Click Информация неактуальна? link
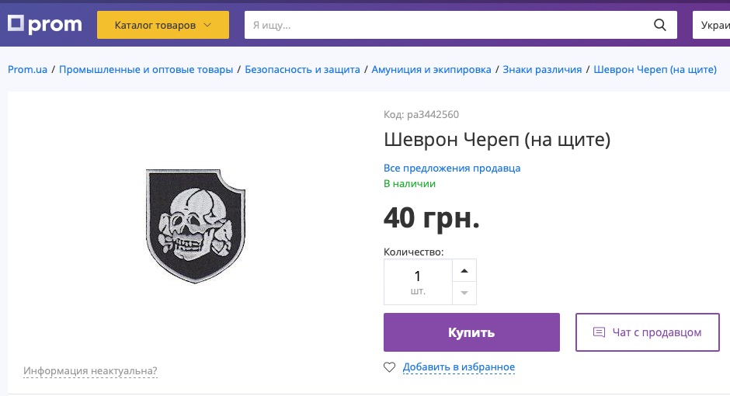730x396 pixels. click(x=90, y=371)
